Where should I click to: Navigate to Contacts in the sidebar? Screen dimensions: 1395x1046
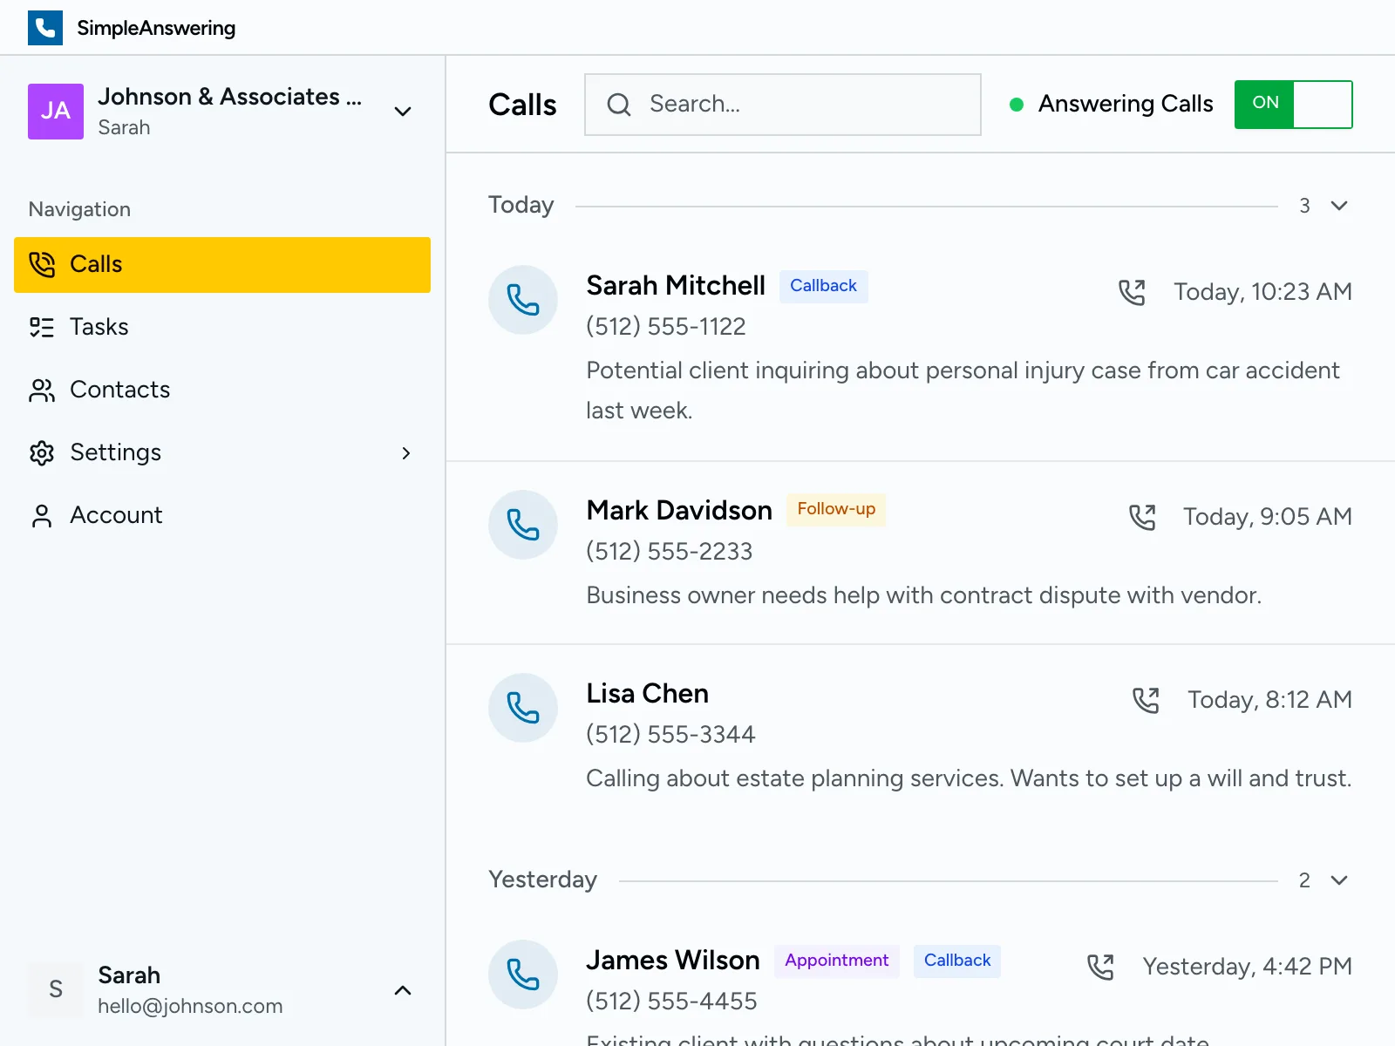point(119,390)
